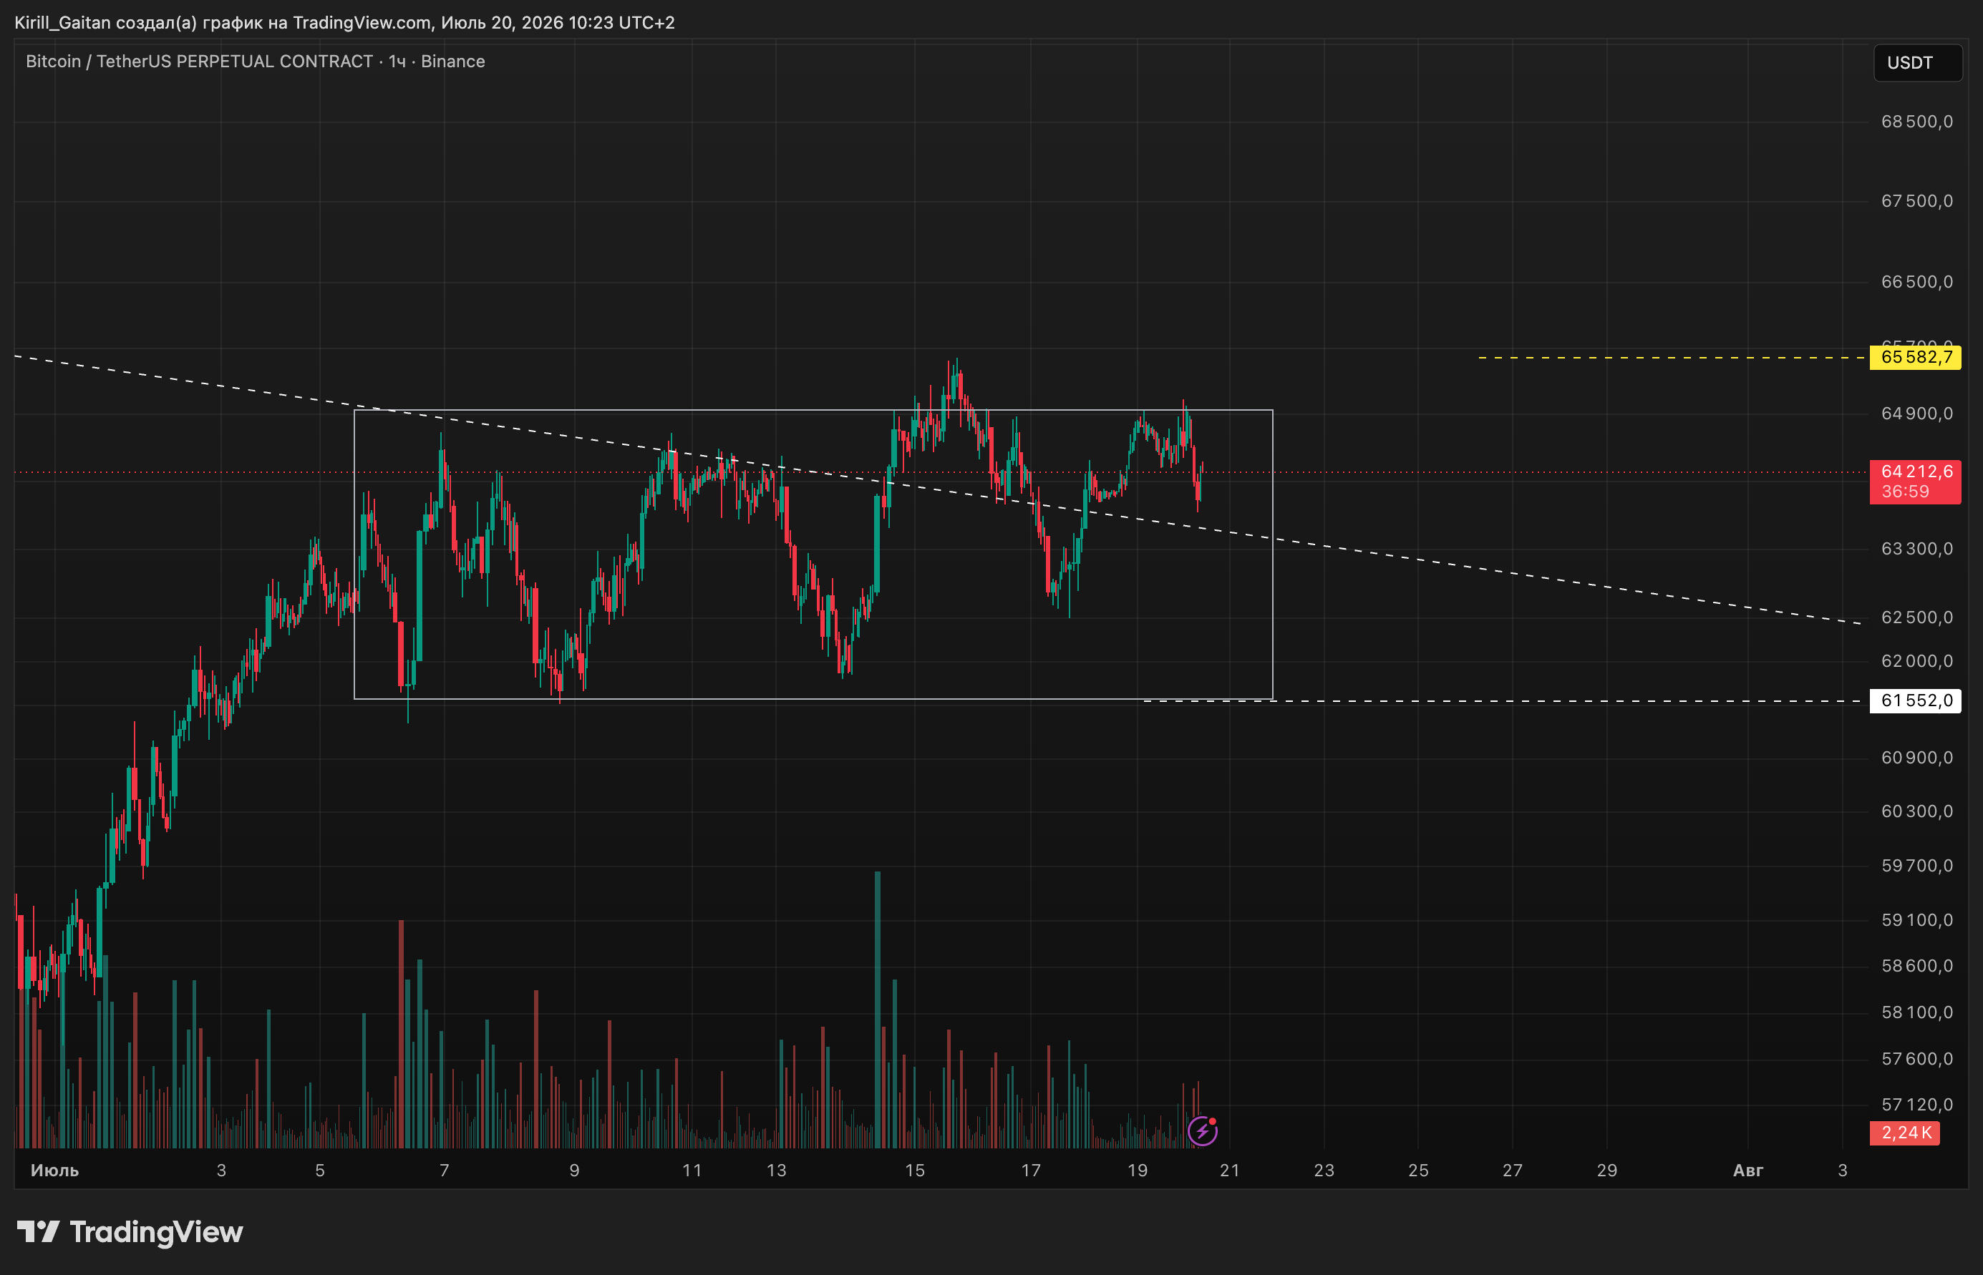Click the 60 300,0 price axis value
The height and width of the screenshot is (1275, 1983).
1916,811
